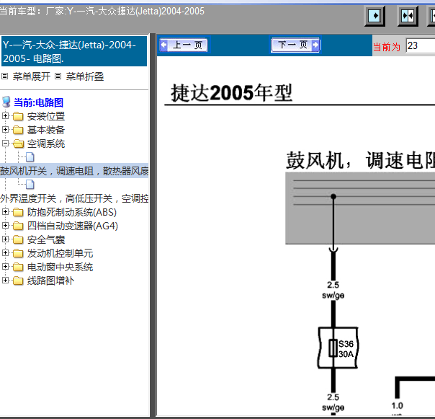This screenshot has width=435, height=419.
Task: Click the 当前车型 vehicle model text
Action: point(102,11)
